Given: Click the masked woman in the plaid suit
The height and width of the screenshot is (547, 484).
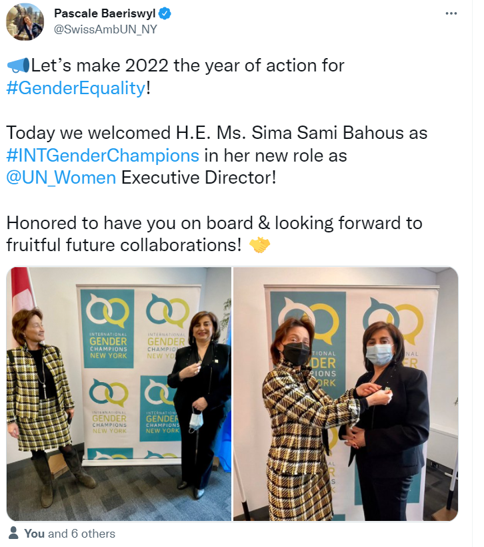Looking at the screenshot, I should coord(301,419).
